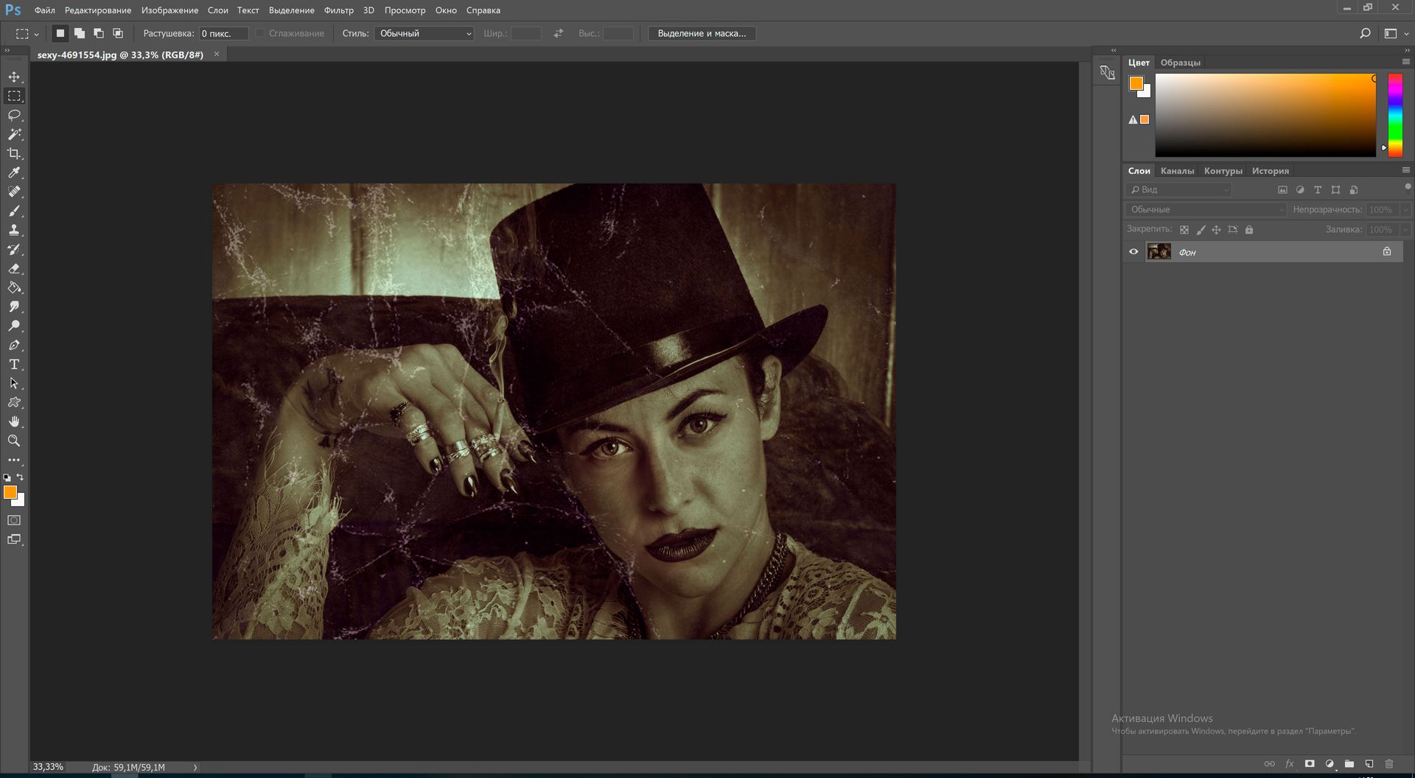Open the blend mode Обычные dropdown
This screenshot has height=778, width=1415.
tap(1206, 209)
